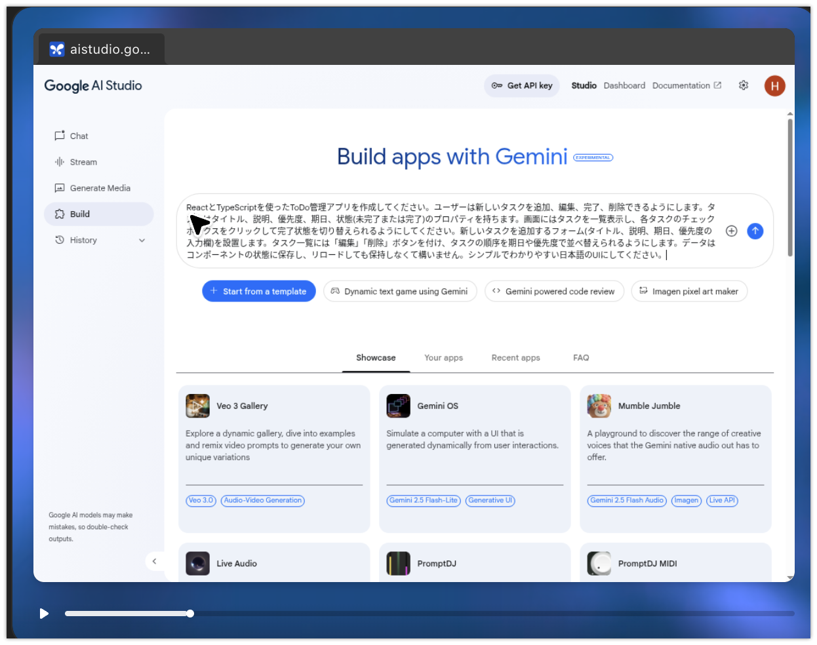Choose Gemini powered code review chip

click(554, 291)
